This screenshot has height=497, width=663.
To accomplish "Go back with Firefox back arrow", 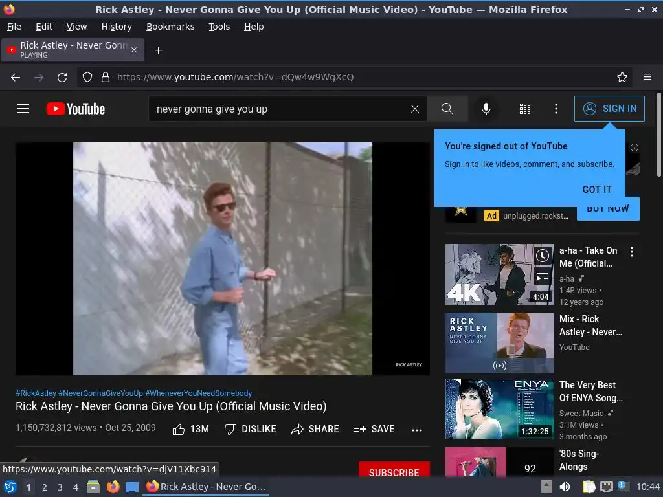I will [16, 77].
